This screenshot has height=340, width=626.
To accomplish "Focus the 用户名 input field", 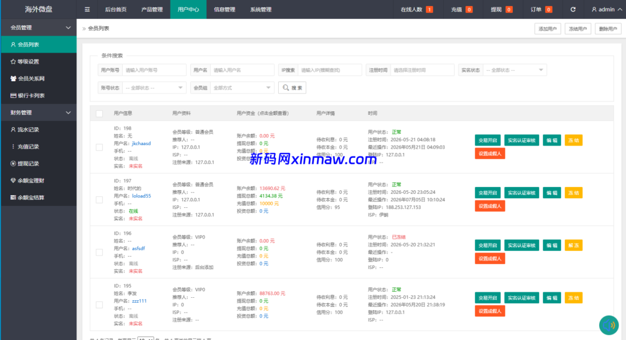I will [x=242, y=70].
